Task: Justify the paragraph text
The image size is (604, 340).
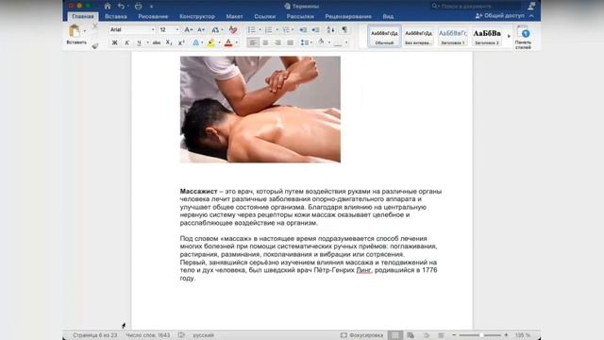Action: pyautogui.click(x=290, y=42)
